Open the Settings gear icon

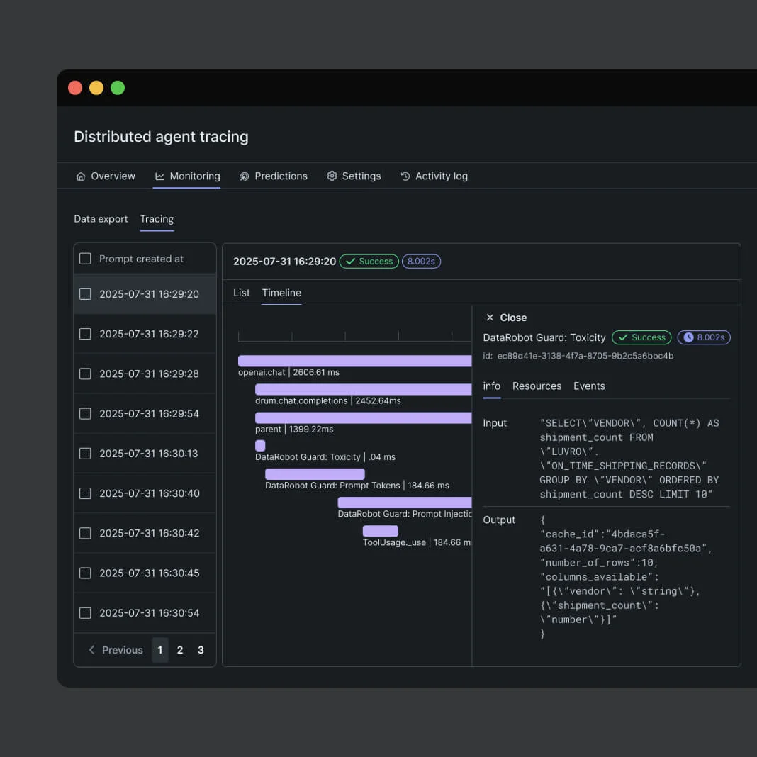pos(332,176)
